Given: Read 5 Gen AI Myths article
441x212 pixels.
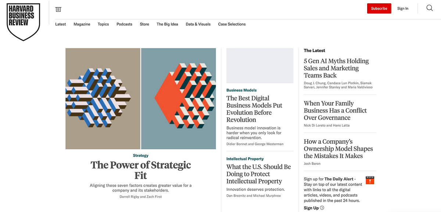Looking at the screenshot, I should click(x=336, y=68).
